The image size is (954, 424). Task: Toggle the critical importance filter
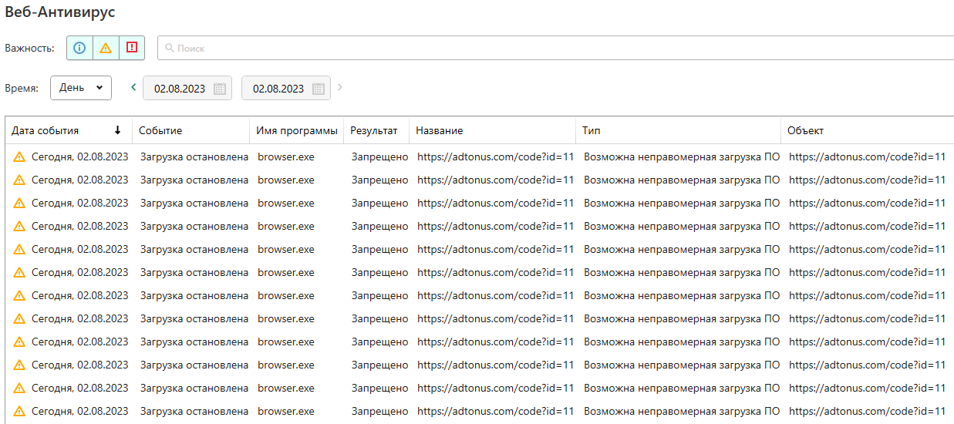pyautogui.click(x=132, y=48)
